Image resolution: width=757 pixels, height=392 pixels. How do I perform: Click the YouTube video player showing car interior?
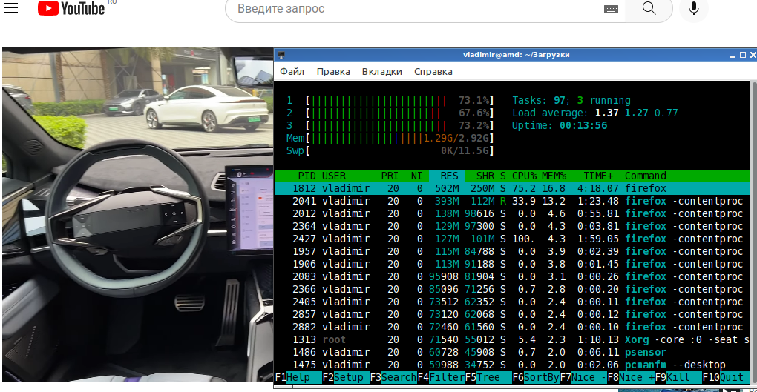click(x=137, y=215)
